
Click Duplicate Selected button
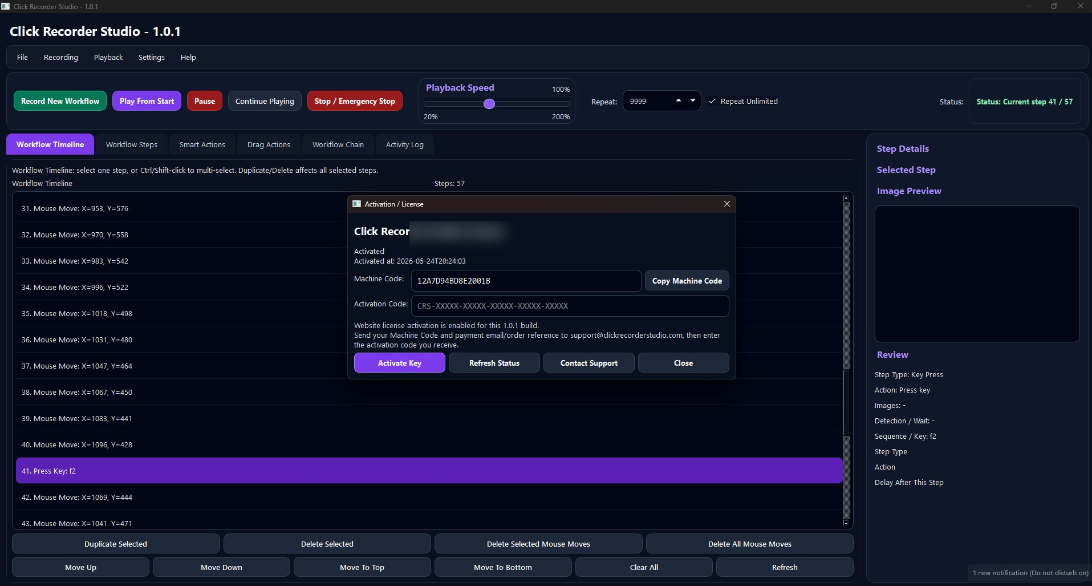[116, 544]
